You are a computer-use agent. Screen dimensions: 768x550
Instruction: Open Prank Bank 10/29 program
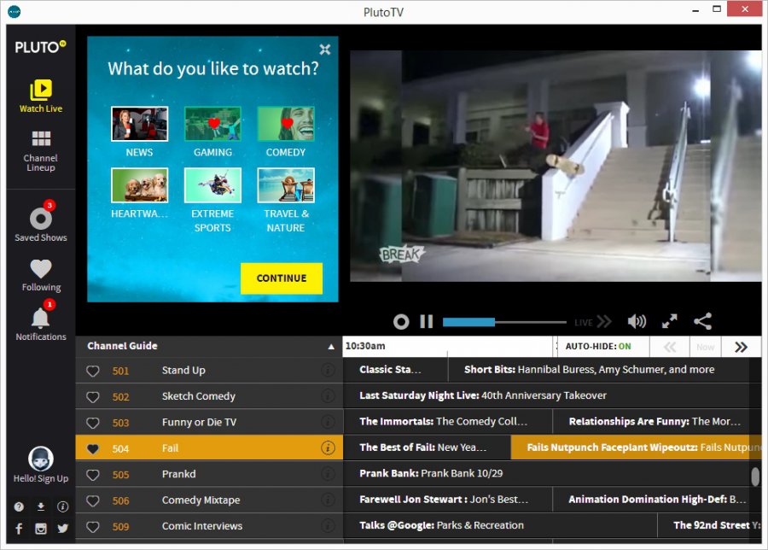click(545, 473)
